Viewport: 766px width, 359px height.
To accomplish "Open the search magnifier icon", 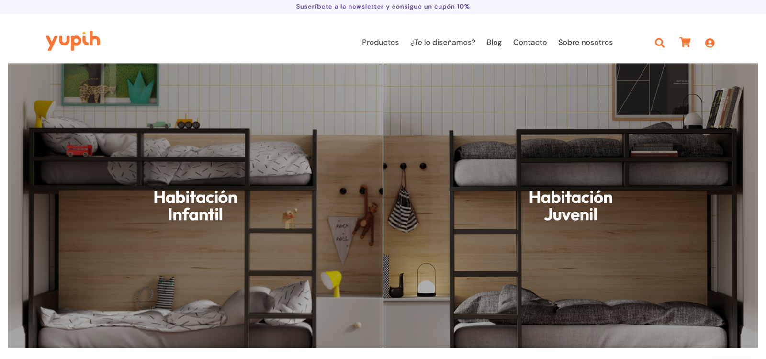I will [660, 43].
